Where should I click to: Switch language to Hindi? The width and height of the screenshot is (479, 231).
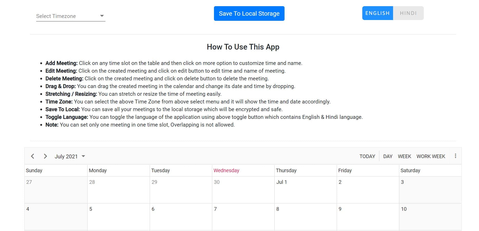click(408, 13)
